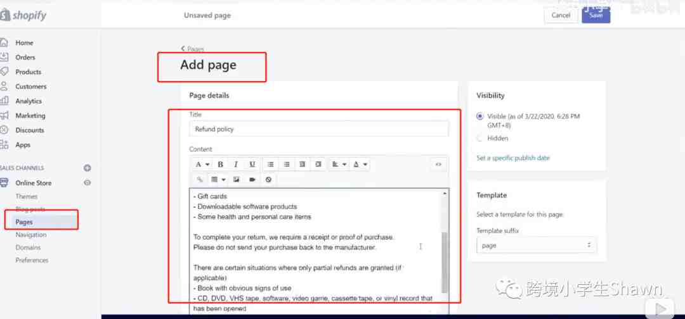
Task: Insert an image into page content
Action: click(236, 180)
